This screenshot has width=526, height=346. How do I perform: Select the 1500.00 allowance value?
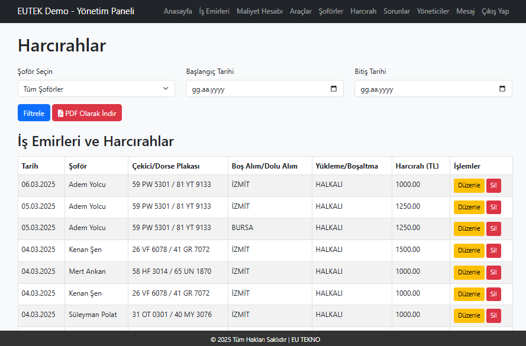[x=408, y=250]
